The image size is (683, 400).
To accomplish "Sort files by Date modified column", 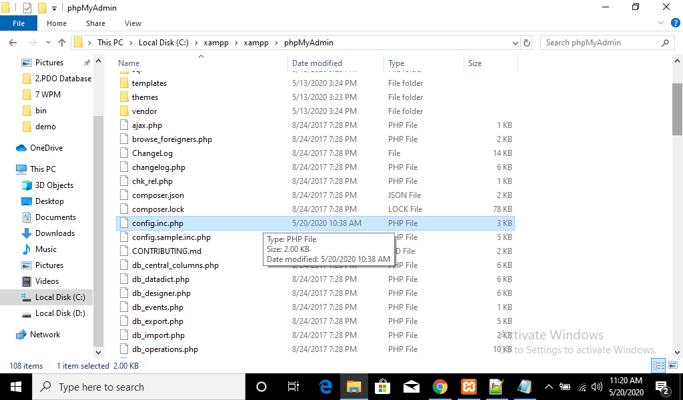I will (317, 63).
